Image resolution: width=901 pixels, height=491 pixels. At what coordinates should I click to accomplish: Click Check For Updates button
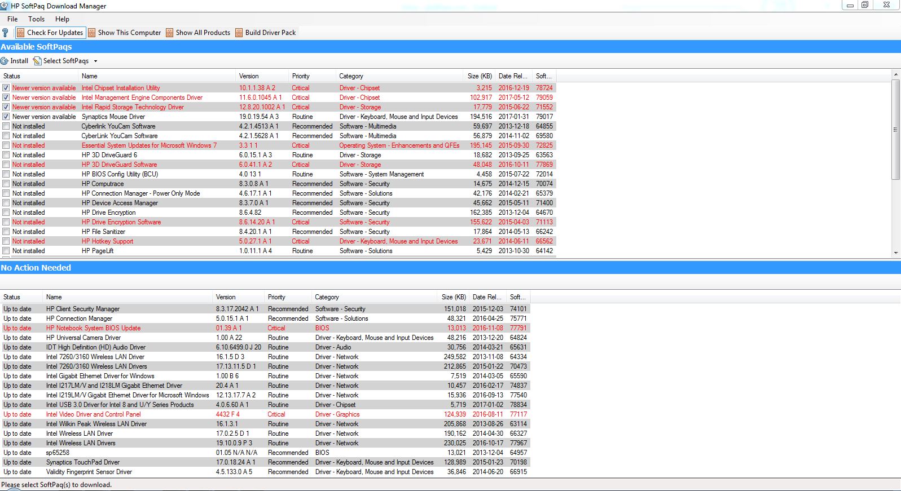pyautogui.click(x=50, y=33)
